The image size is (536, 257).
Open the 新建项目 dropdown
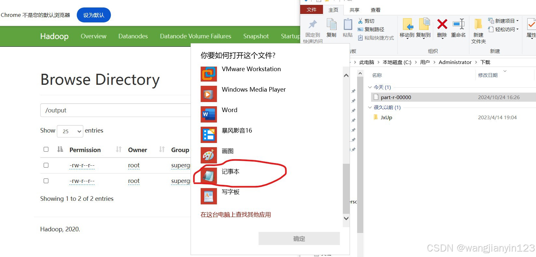tap(503, 21)
